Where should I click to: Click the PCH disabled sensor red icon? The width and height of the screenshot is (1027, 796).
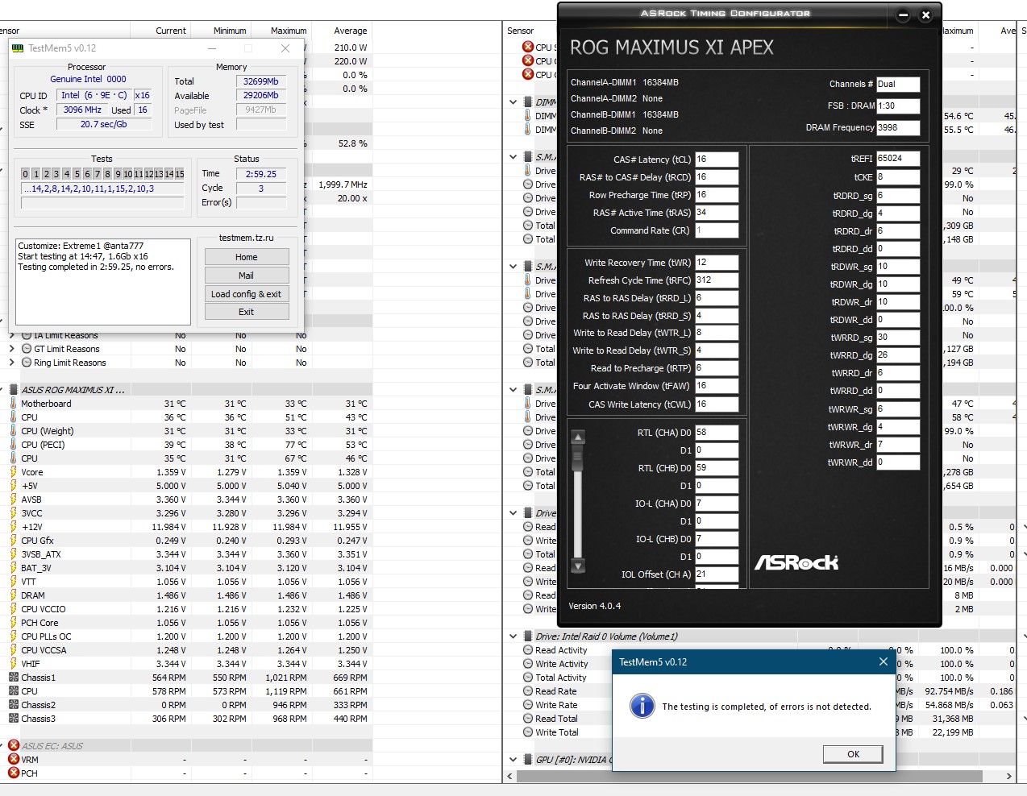click(14, 773)
